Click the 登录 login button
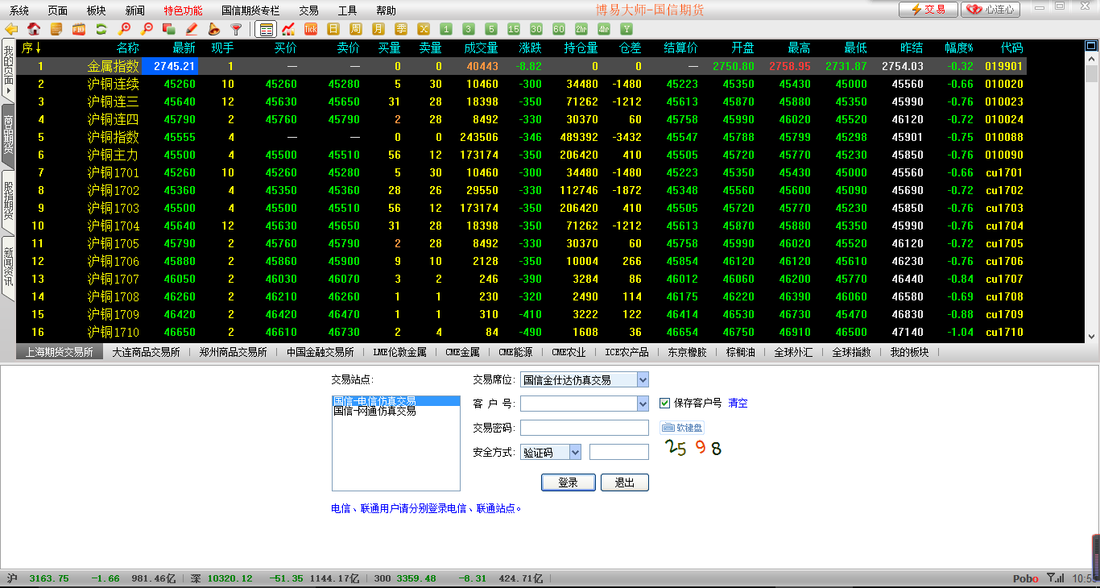Viewport: 1100px width, 588px height. (x=568, y=482)
